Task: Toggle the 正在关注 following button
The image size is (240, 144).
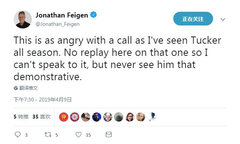Action: point(193,19)
